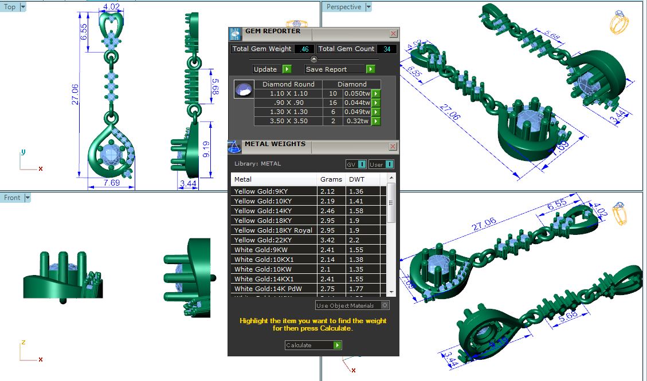Viewport: 647px width, 381px height.
Task: Select the Yellow Gold:14KY metal row
Action: [274, 211]
